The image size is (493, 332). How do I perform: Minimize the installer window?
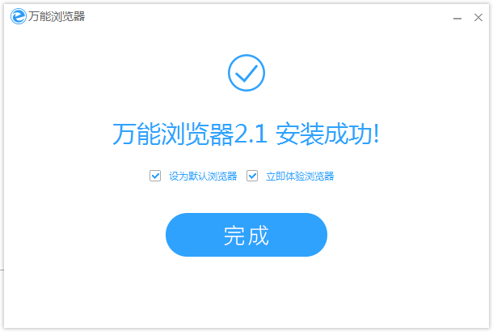(457, 19)
